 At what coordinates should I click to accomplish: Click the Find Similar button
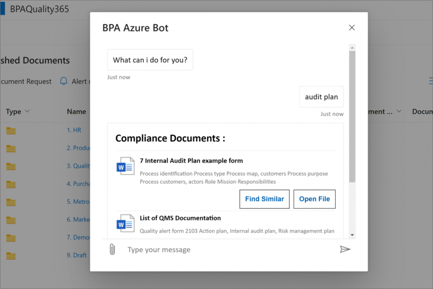tap(264, 199)
